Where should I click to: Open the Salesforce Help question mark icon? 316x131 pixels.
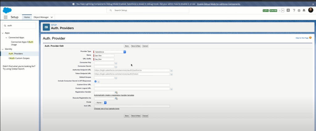tap(293, 10)
